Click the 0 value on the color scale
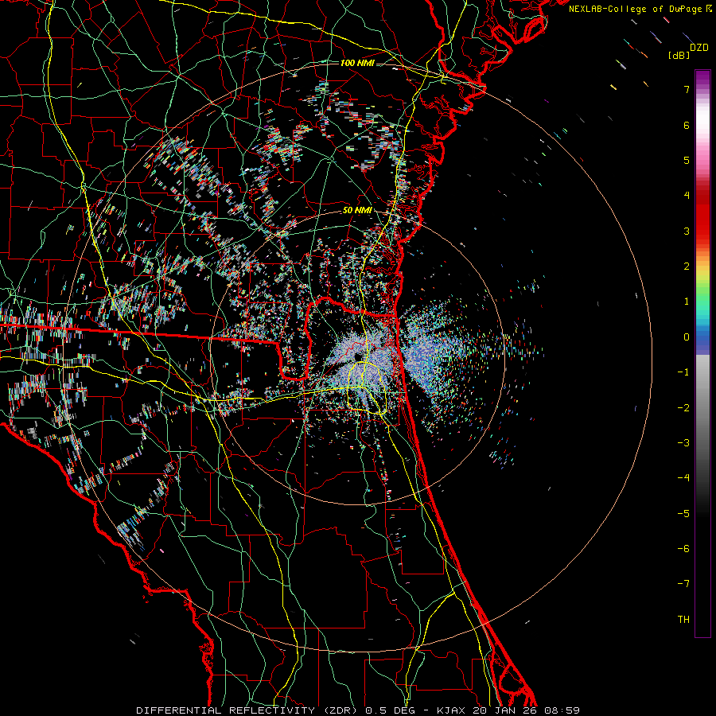Image resolution: width=716 pixels, height=716 pixels. (687, 337)
